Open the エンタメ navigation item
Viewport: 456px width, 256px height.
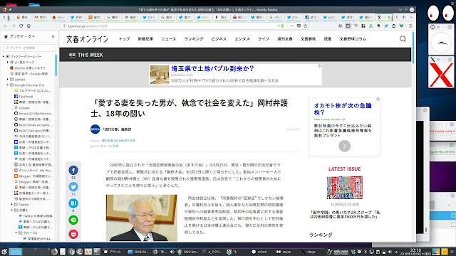[x=242, y=39]
